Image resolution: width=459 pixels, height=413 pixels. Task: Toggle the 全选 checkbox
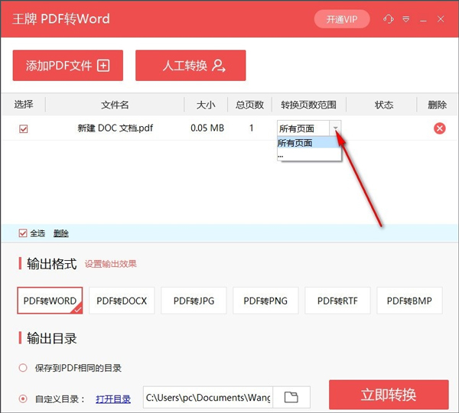(23, 233)
